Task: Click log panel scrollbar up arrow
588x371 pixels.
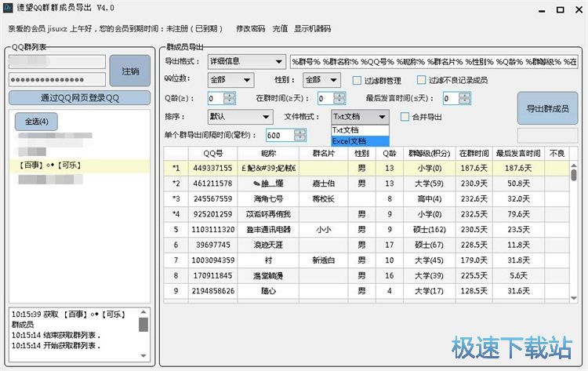Action: click(x=143, y=311)
